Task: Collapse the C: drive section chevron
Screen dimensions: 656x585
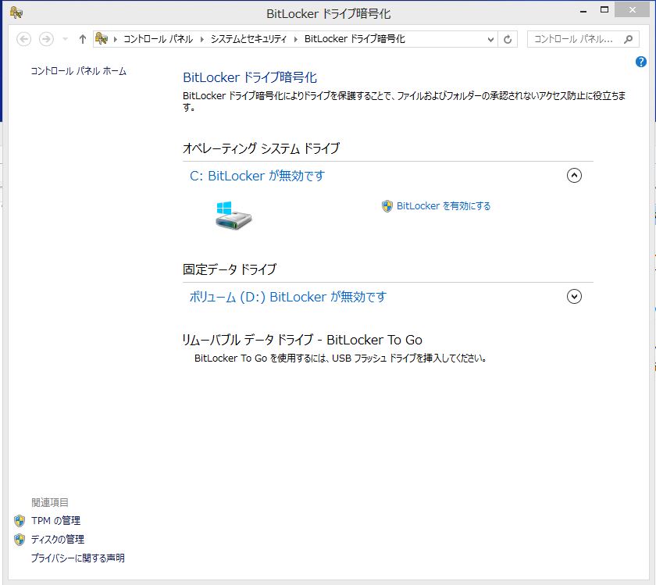Action: pos(574,175)
